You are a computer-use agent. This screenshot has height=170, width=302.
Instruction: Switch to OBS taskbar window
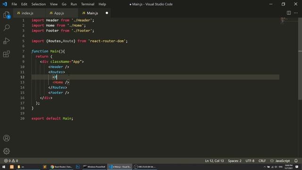[x=145, y=167]
